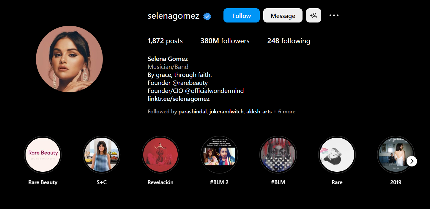The height and width of the screenshot is (209, 430).
Task: Open the #BLM story highlight
Action: [x=278, y=155]
